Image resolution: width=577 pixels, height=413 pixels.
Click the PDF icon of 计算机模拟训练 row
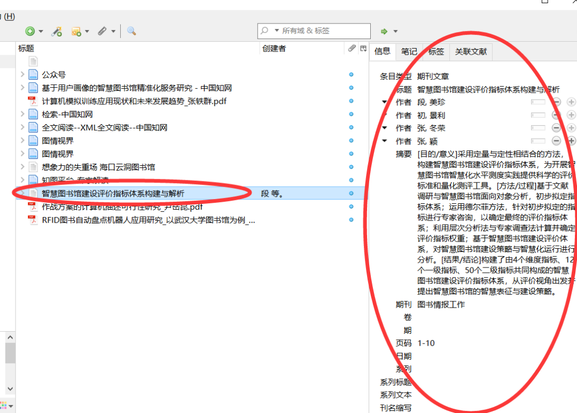tap(33, 101)
